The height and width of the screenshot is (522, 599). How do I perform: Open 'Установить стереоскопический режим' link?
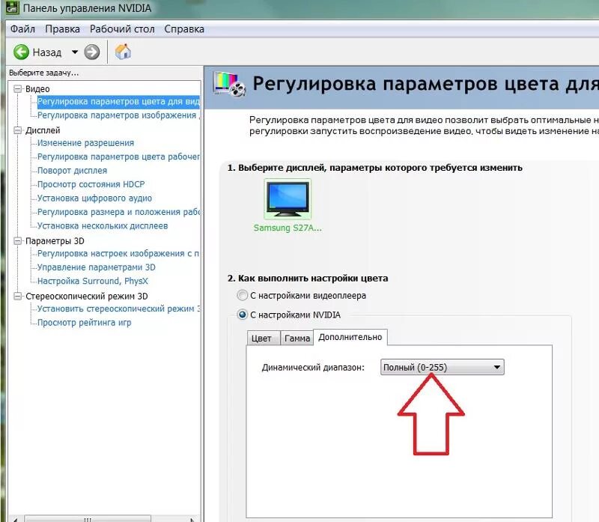point(118,309)
